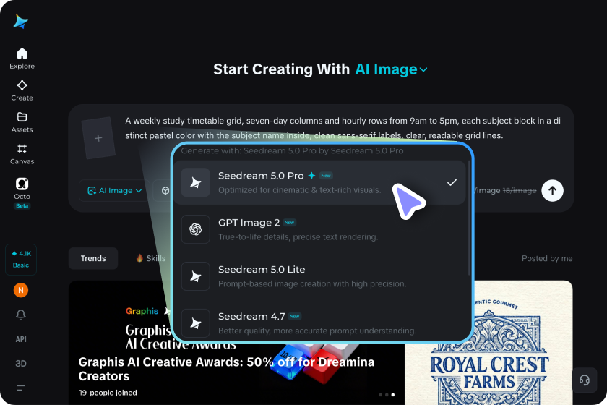Filter by Posted by me
Screen dimensions: 607x405
547,258
